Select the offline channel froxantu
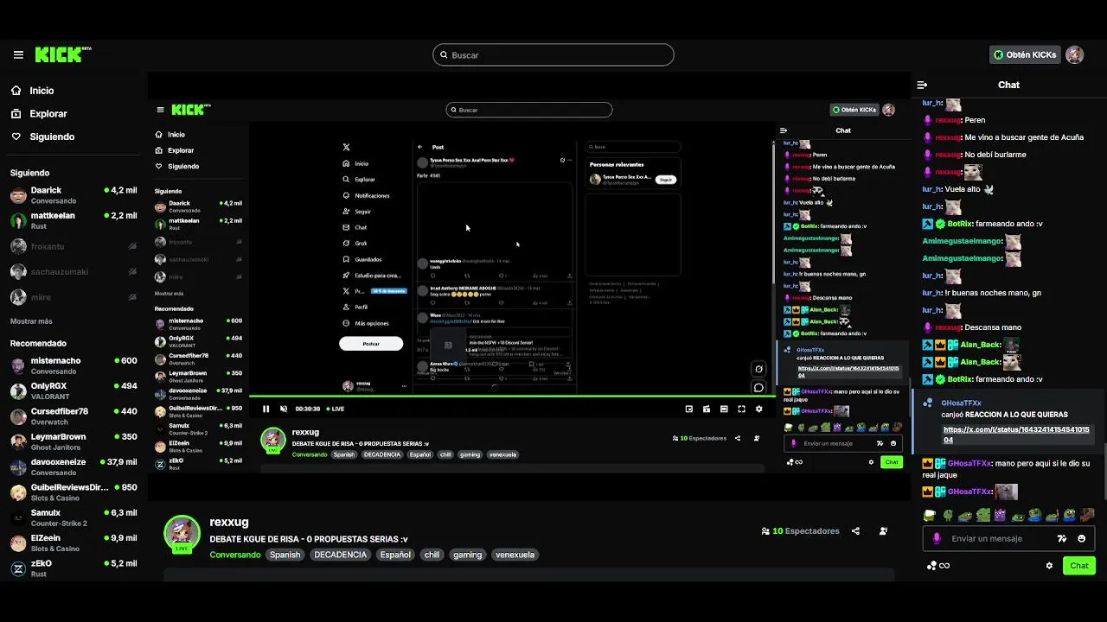The height and width of the screenshot is (622, 1107). 74,246
